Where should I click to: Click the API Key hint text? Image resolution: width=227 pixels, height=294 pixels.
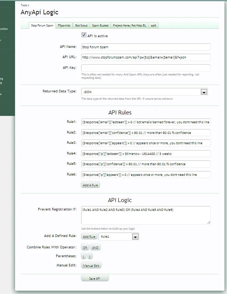pyautogui.click(x=140, y=76)
